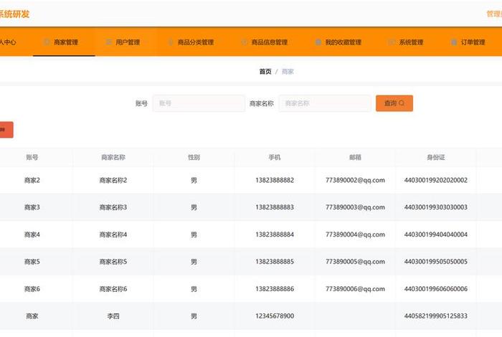Image resolution: width=502 pixels, height=337 pixels.
Task: Click the 性别 column header
Action: click(194, 157)
